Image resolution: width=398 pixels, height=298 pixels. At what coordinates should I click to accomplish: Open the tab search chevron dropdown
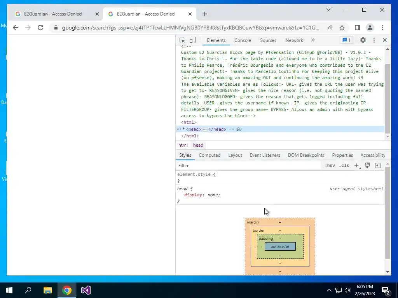[x=328, y=10]
